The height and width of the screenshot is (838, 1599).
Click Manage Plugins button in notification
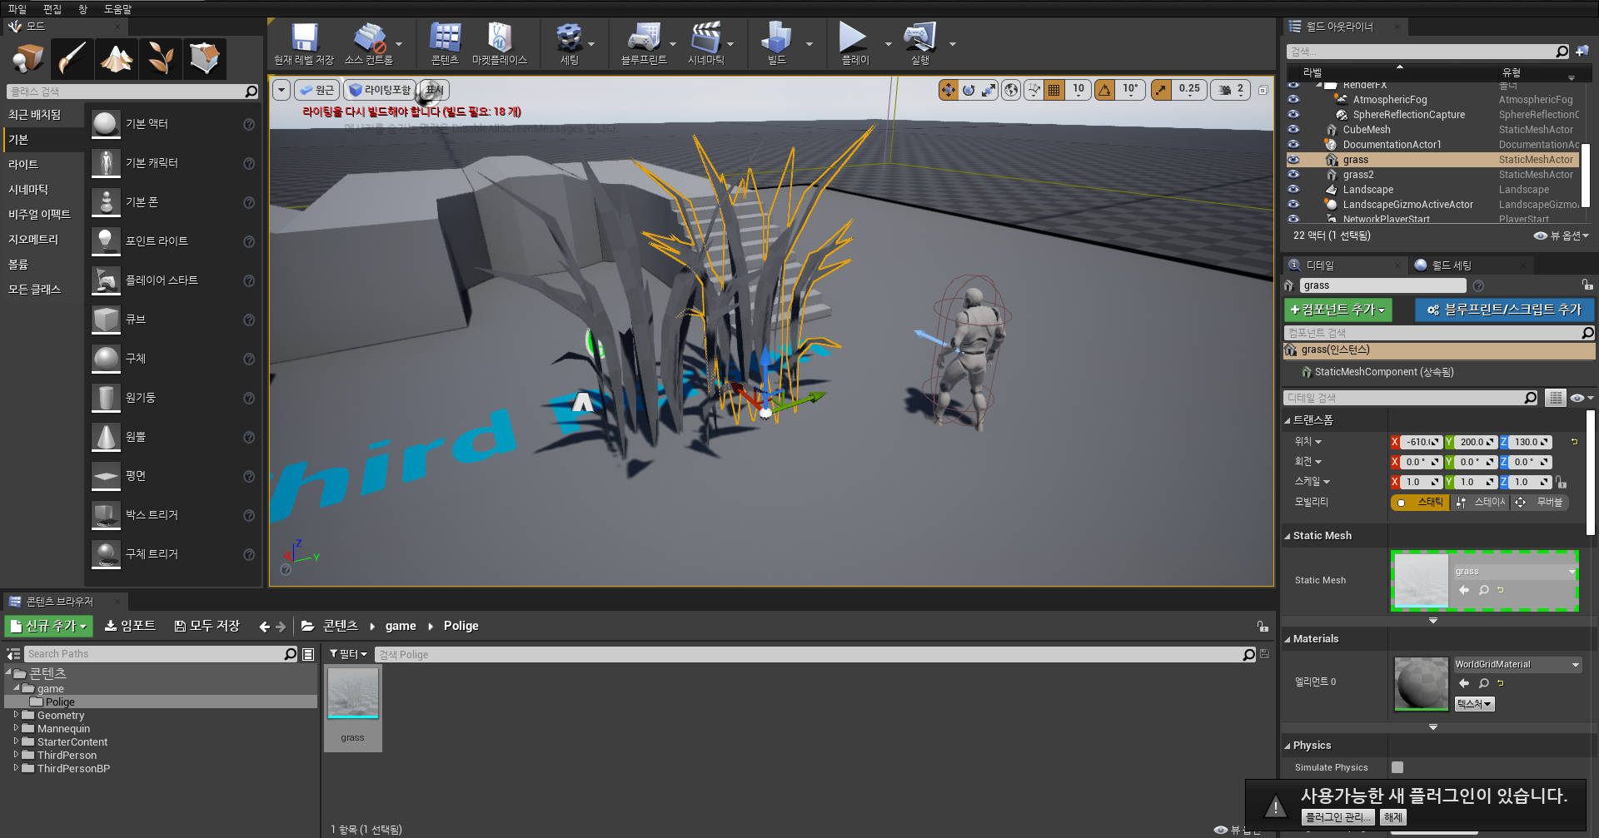[1337, 817]
